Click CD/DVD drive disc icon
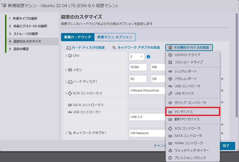This screenshot has height=162, width=239. coord(170,55)
